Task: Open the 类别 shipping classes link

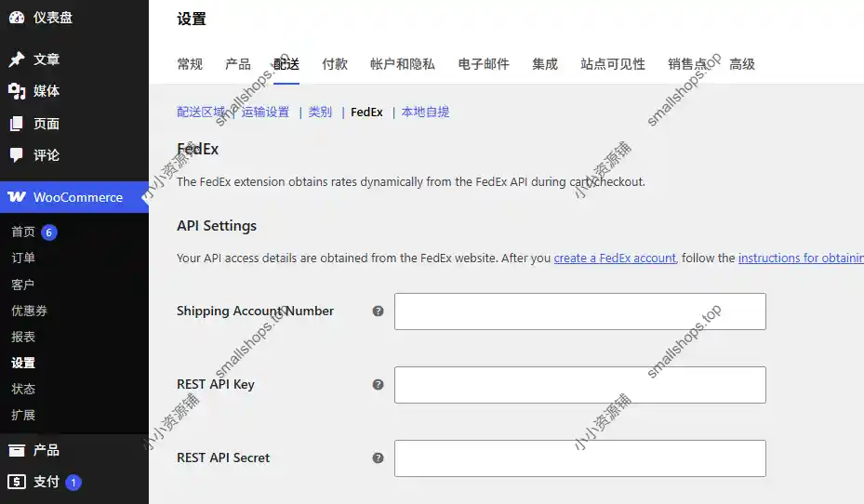Action: pyautogui.click(x=320, y=112)
